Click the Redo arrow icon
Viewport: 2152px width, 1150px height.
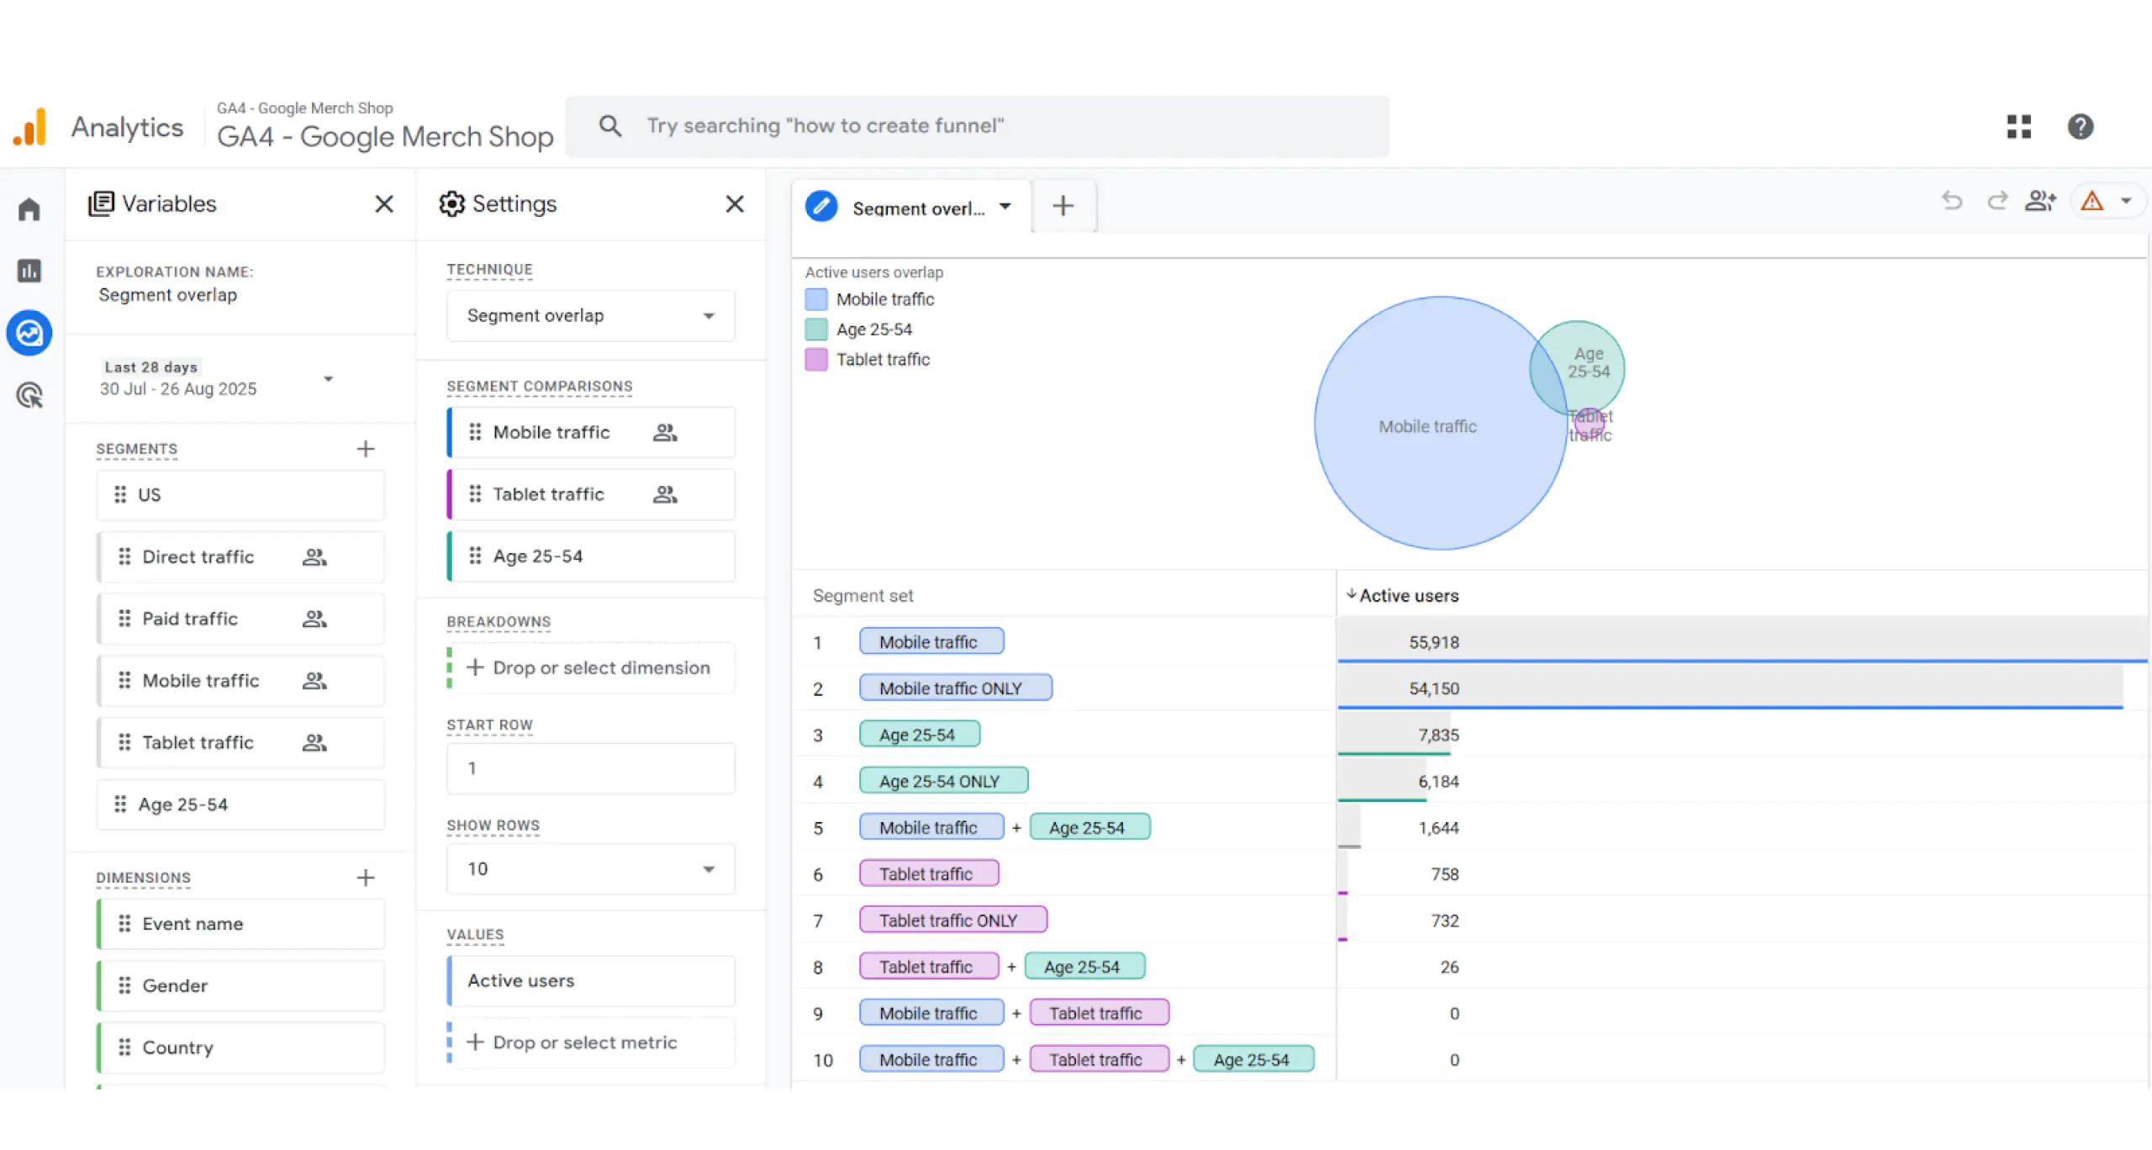click(x=1997, y=200)
